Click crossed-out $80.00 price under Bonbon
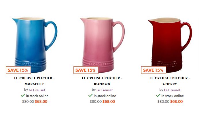The height and width of the screenshot is (116, 212). pos(96,101)
